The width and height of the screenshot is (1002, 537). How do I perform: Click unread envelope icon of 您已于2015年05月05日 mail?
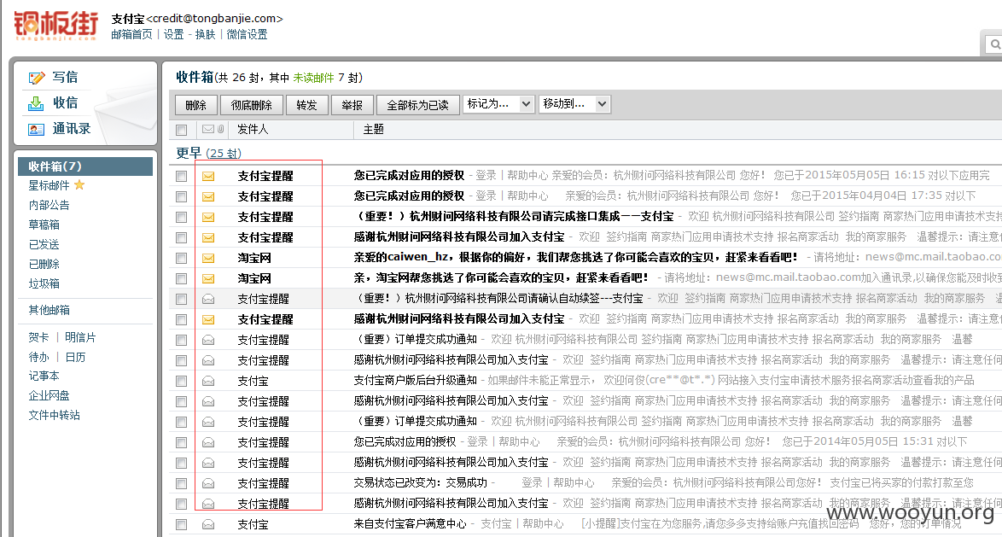coord(208,176)
